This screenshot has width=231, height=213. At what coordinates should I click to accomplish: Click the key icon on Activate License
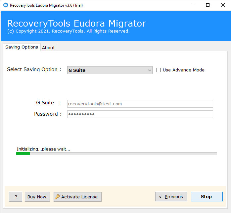click(57, 197)
